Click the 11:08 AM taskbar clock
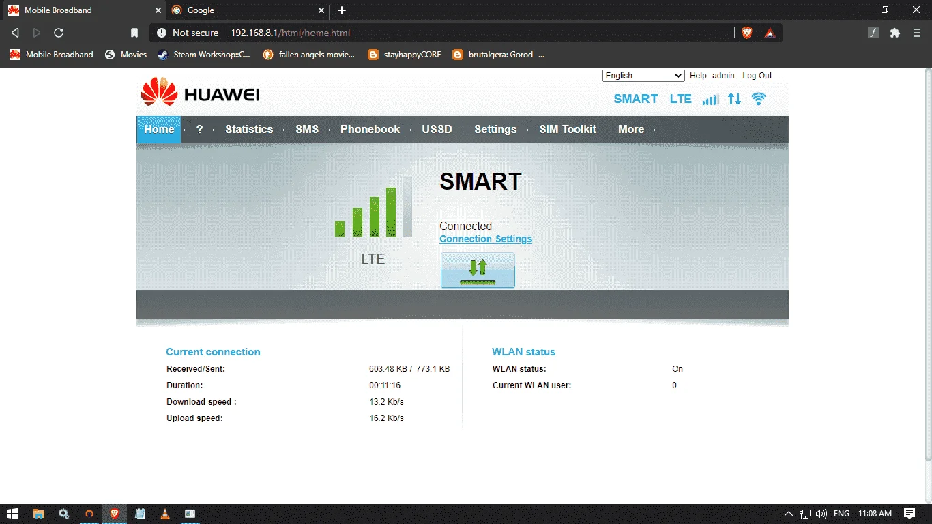 pyautogui.click(x=875, y=514)
